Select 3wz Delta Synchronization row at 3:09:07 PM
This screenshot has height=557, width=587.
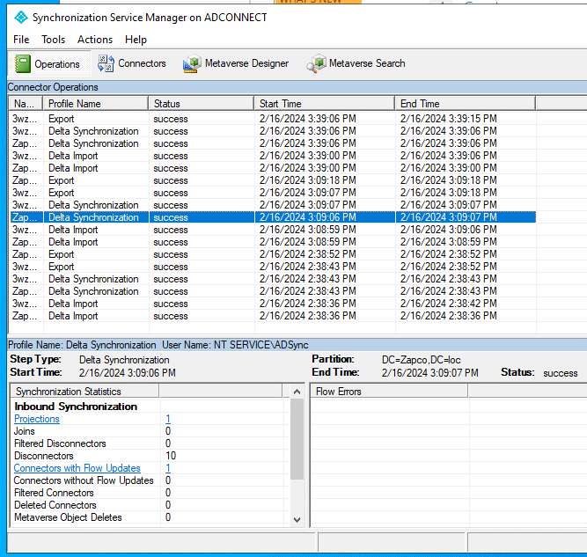click(x=273, y=205)
